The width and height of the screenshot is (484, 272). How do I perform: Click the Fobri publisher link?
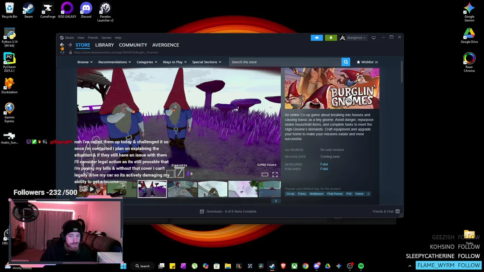324,169
